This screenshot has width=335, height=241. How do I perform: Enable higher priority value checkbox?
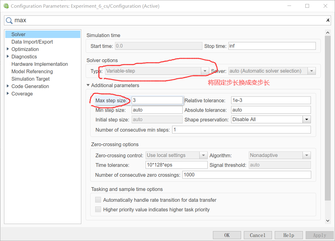pos(98,209)
